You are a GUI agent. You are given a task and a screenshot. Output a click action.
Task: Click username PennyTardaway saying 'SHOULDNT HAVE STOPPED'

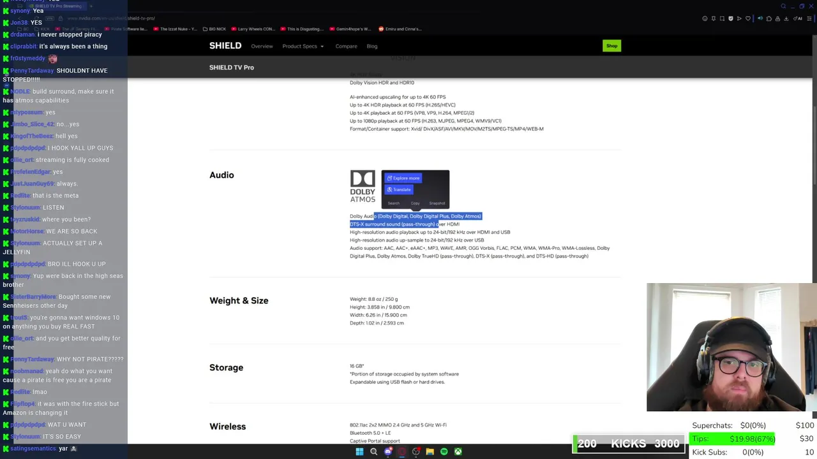pyautogui.click(x=32, y=71)
